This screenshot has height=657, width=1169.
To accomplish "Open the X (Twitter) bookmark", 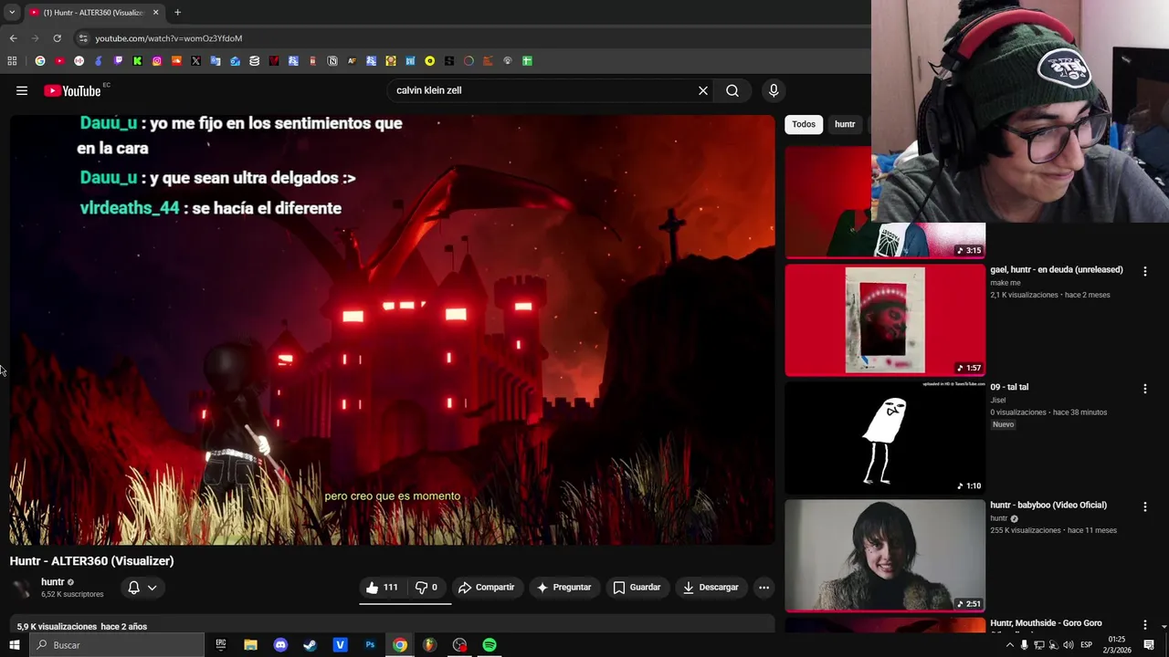I will click(196, 61).
